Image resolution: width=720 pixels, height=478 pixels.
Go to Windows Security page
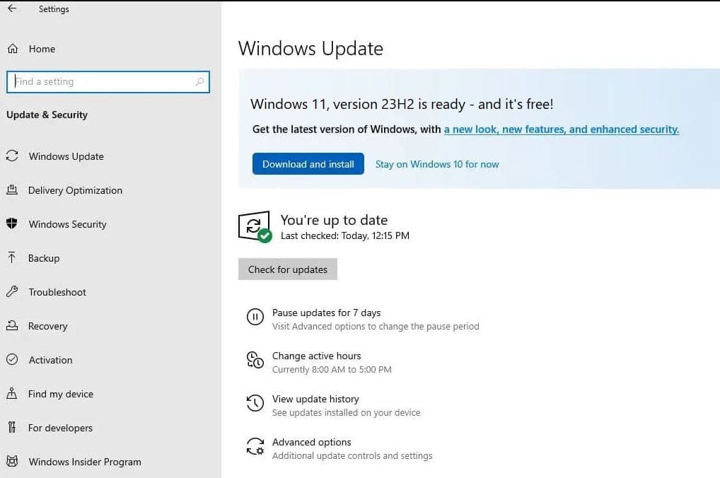pyautogui.click(x=67, y=224)
